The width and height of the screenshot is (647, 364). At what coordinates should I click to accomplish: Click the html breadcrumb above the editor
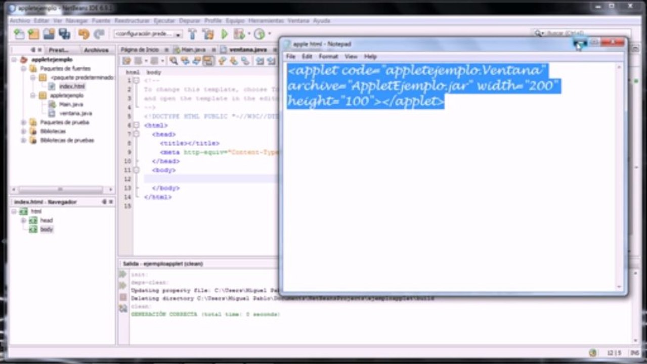coord(133,72)
